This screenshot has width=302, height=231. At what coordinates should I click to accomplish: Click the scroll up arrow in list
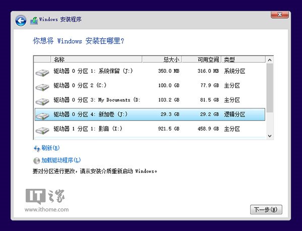[x=270, y=60]
